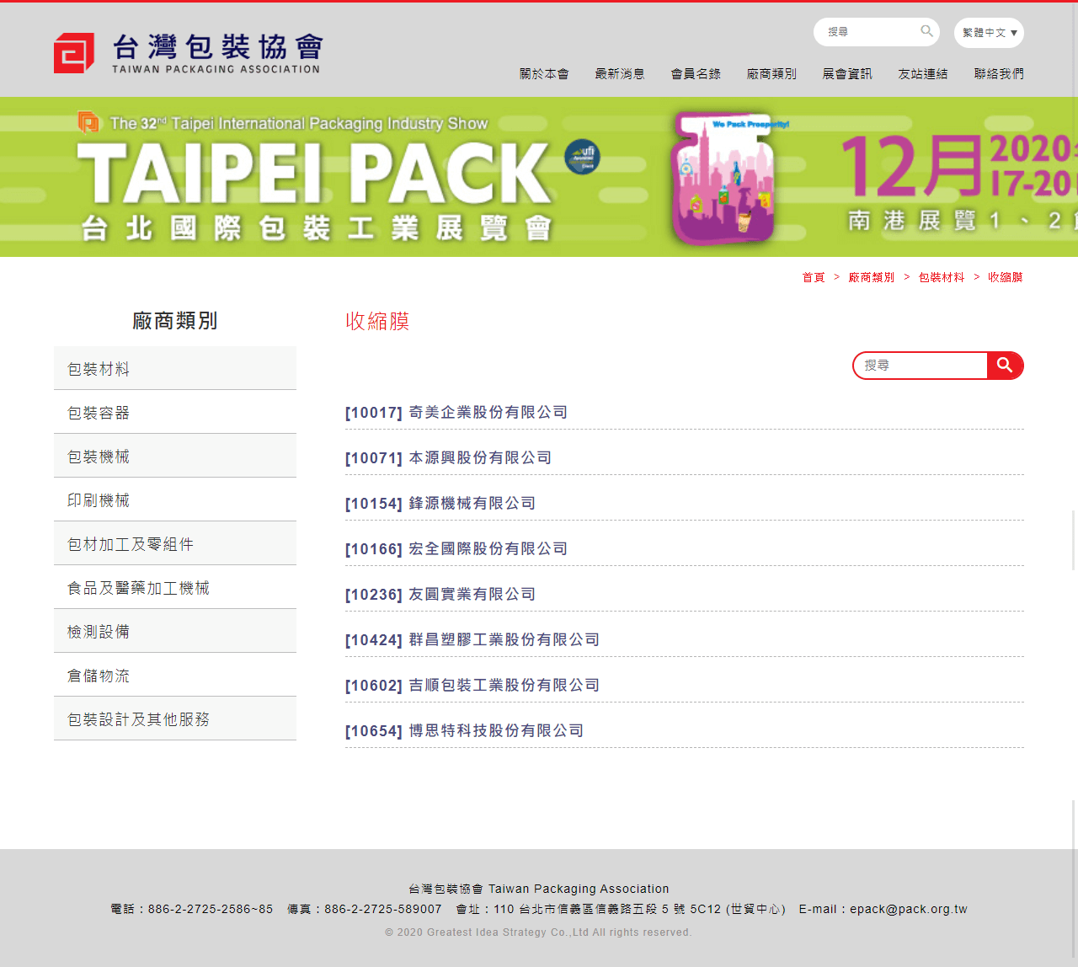This screenshot has height=967, width=1078.
Task: Open the 會員名錄 menu
Action: tap(696, 74)
